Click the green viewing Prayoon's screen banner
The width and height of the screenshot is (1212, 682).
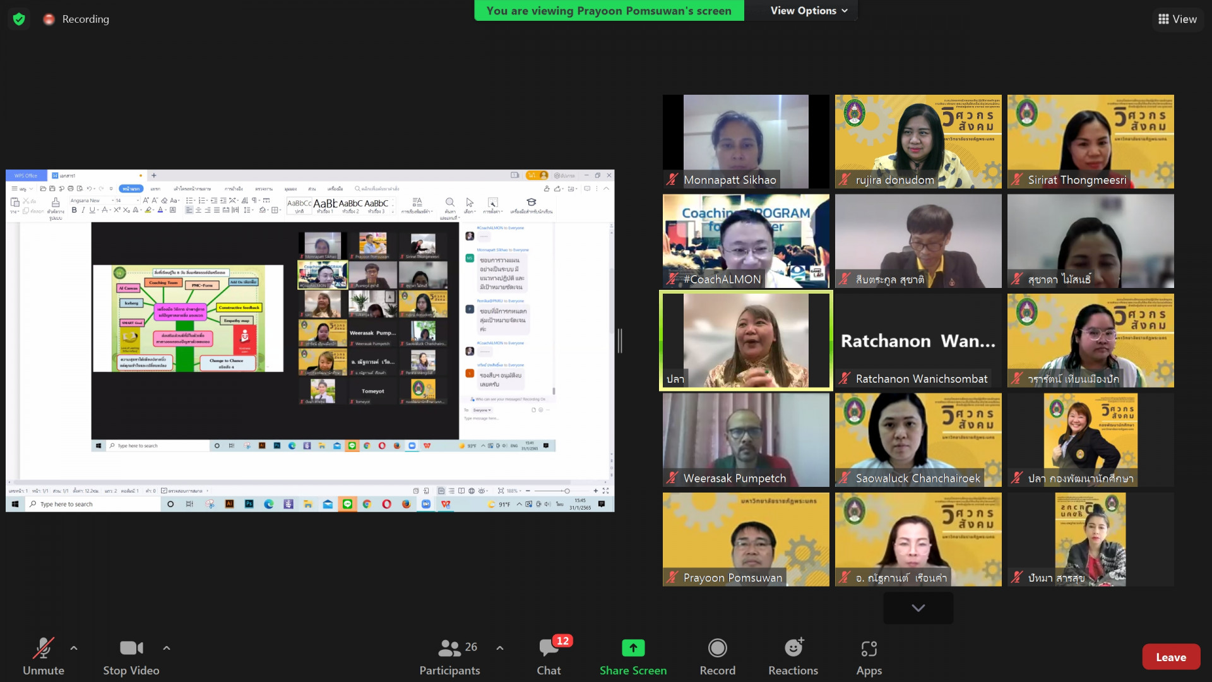[609, 11]
